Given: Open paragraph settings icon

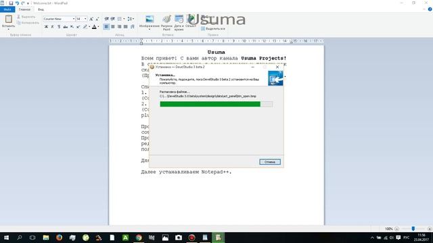Looking at the screenshot, I should [133, 27].
